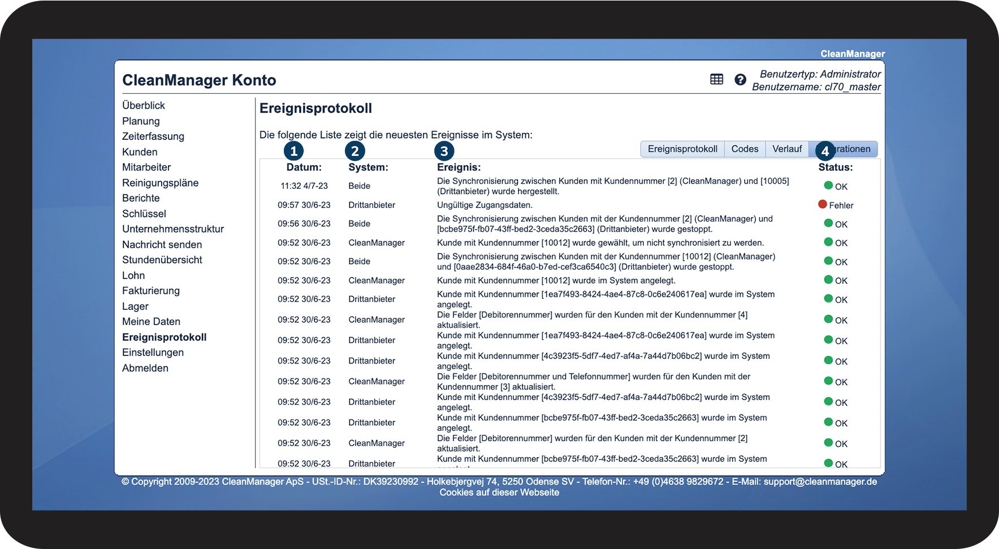Log out using Abmelden

[x=145, y=368]
